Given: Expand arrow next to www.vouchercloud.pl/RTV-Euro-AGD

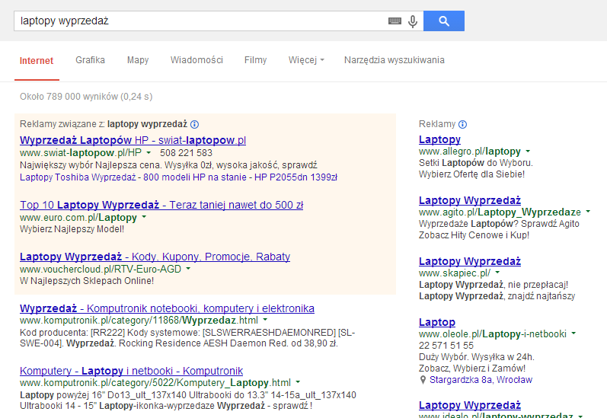Looking at the screenshot, I should point(188,269).
